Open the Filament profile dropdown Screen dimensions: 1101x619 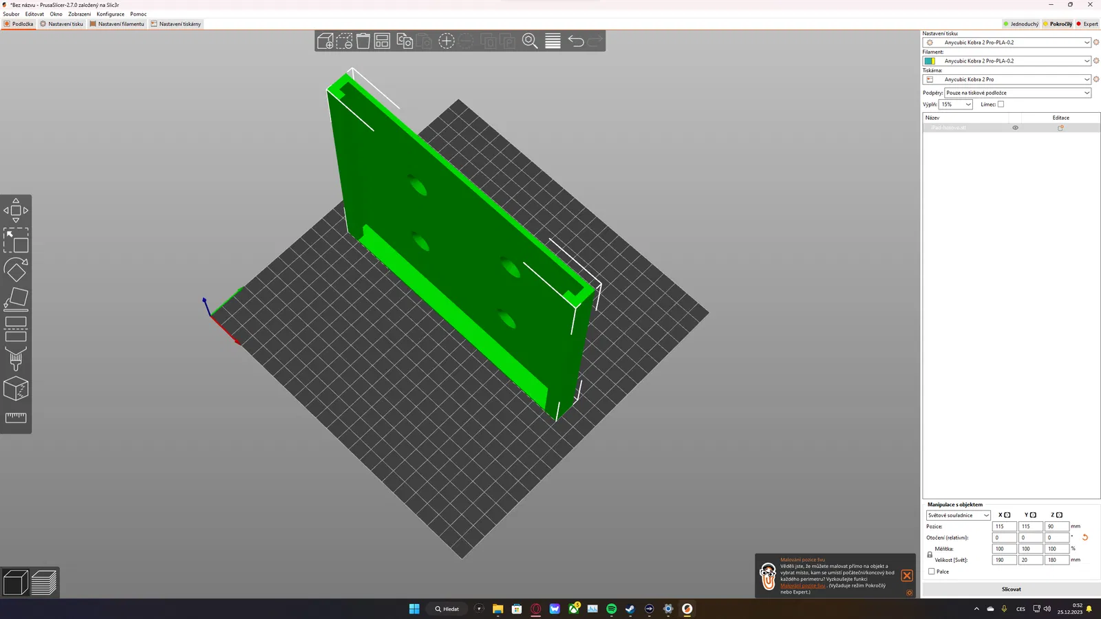tap(1007, 61)
